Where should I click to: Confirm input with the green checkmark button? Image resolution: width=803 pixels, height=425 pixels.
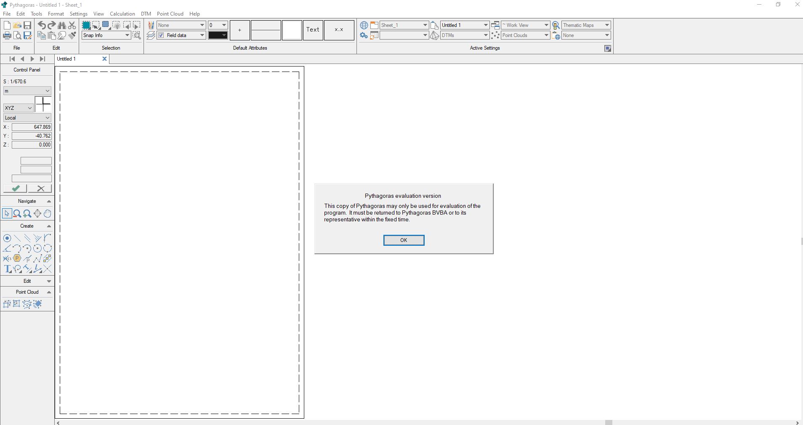(x=16, y=189)
